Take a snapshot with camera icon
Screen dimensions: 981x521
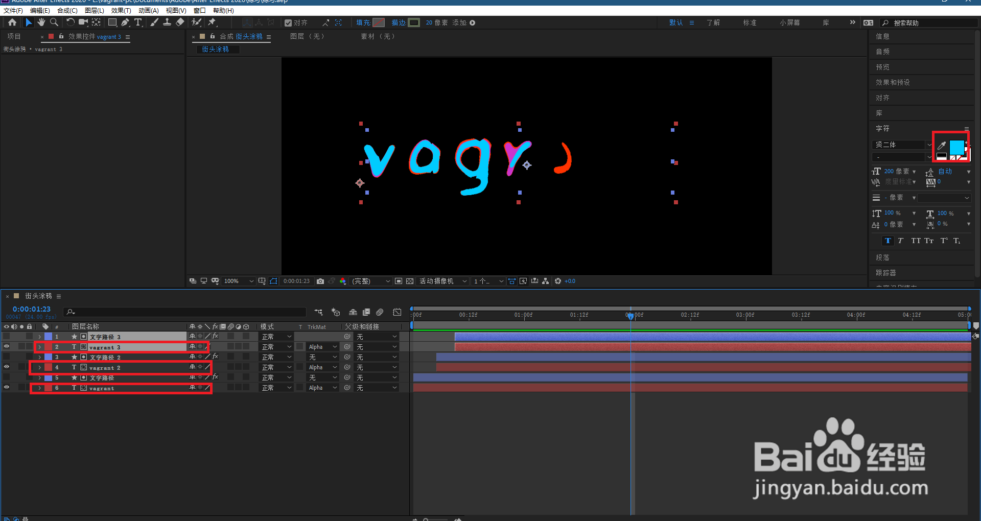coord(320,281)
